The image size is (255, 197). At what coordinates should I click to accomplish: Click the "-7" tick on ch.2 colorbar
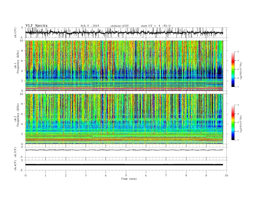tap(237, 140)
